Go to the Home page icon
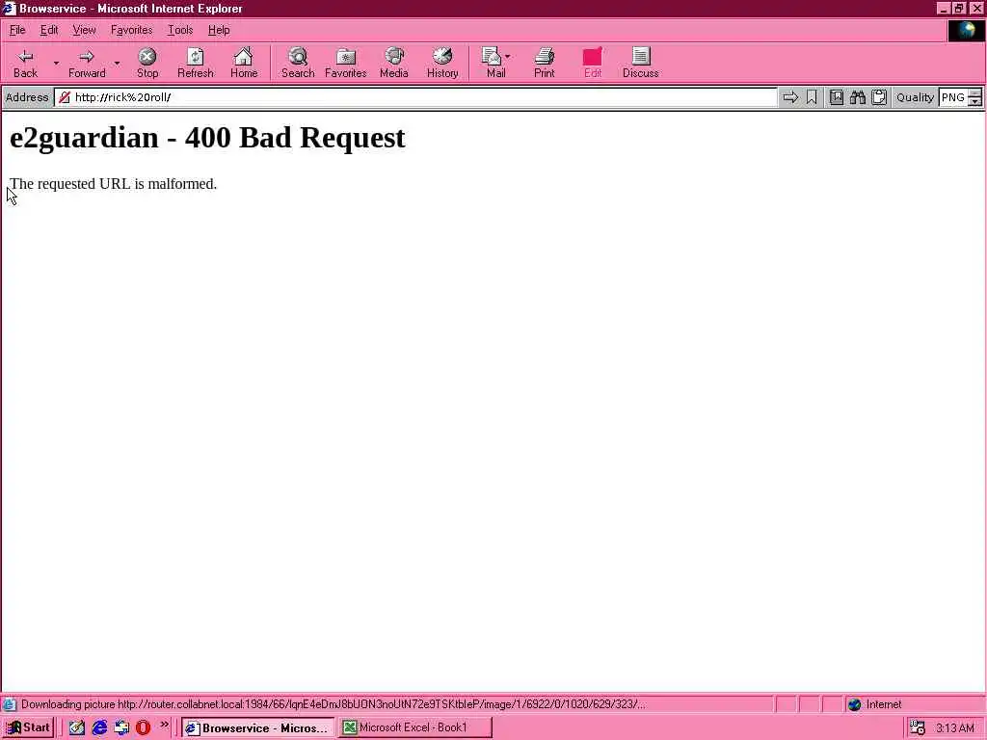987x740 pixels. click(244, 64)
